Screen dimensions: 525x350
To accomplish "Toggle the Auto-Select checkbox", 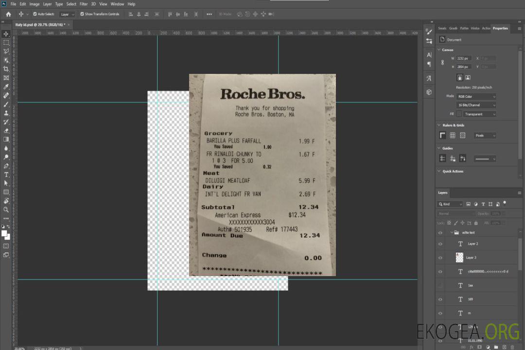I will pos(35,14).
